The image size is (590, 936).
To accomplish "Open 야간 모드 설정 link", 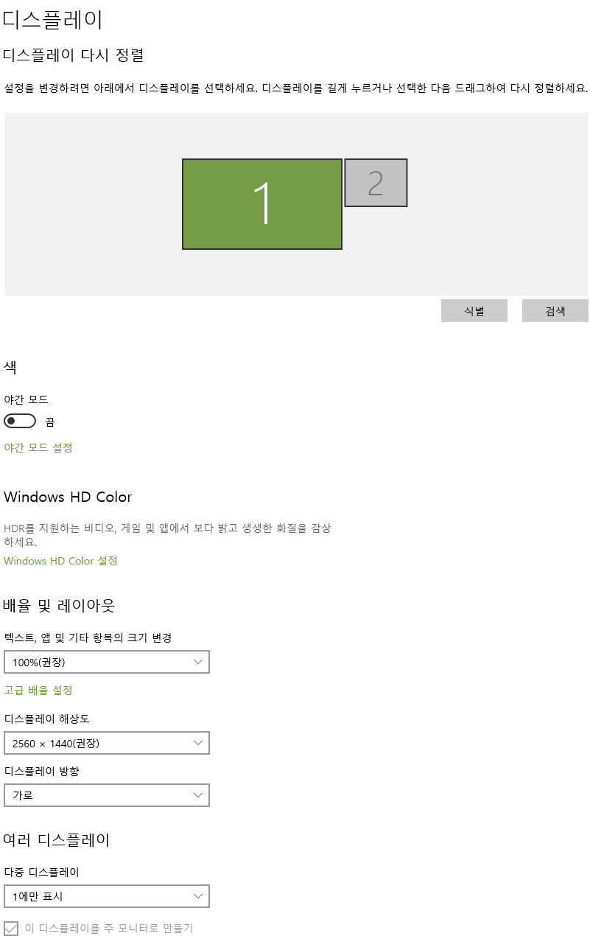I will click(37, 447).
